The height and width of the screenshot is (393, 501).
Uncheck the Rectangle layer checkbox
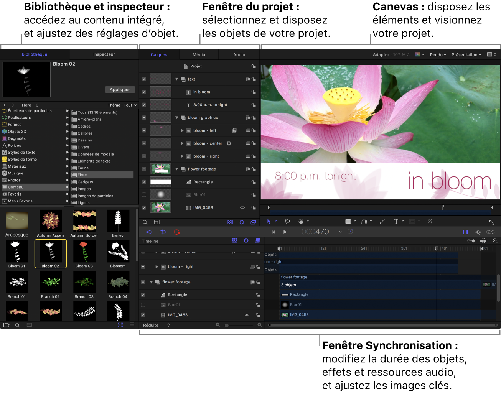pos(144,182)
